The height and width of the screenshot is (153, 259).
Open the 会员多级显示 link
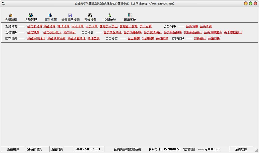pyautogui.click(x=52, y=32)
